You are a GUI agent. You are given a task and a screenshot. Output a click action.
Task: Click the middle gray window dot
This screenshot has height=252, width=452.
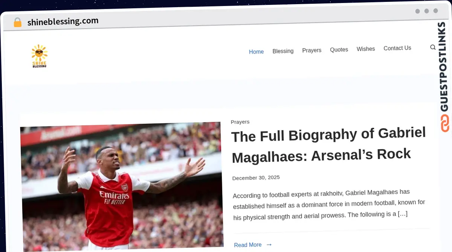pos(426,11)
